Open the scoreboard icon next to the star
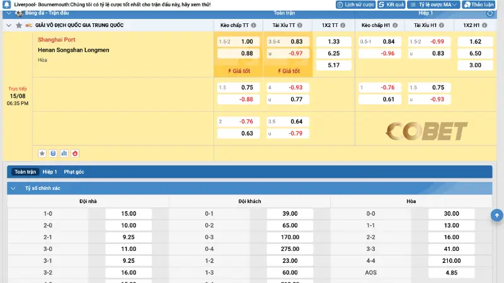The width and height of the screenshot is (504, 283). 53,153
